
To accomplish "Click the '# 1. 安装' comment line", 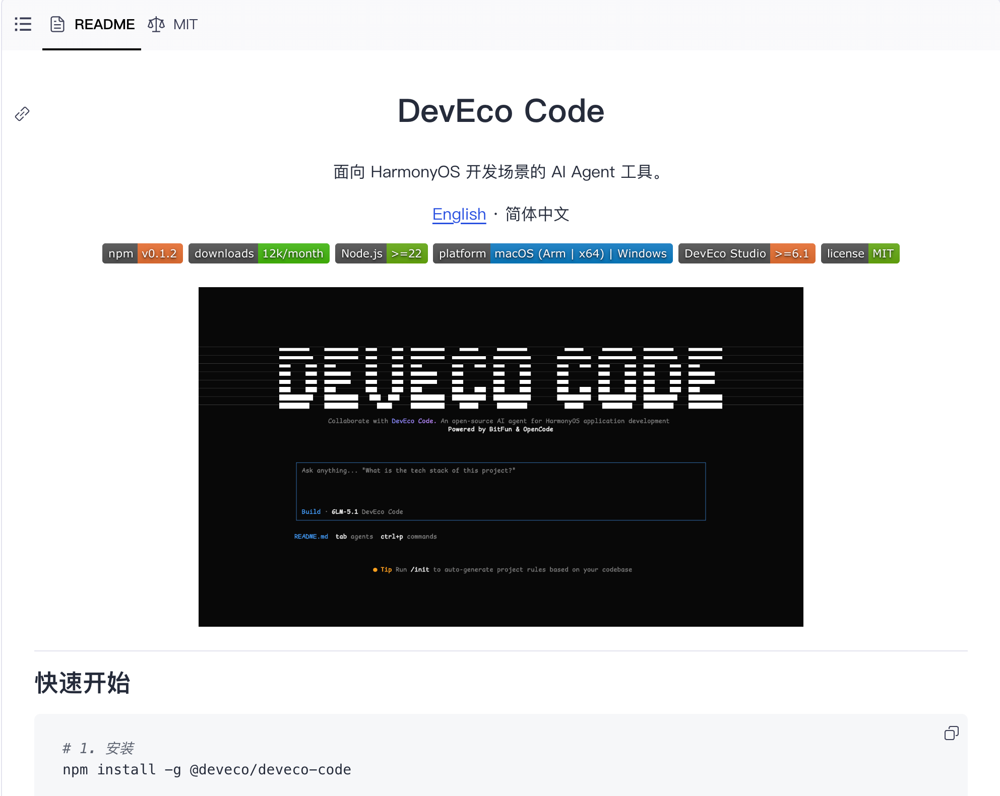I will [x=98, y=748].
